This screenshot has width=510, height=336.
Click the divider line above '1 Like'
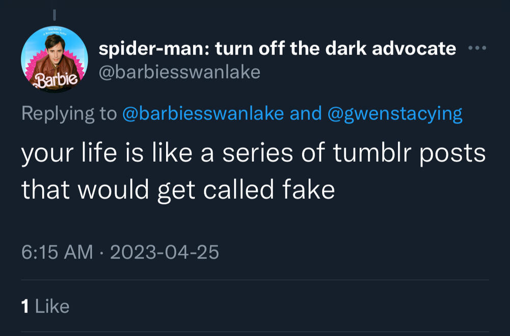click(255, 280)
